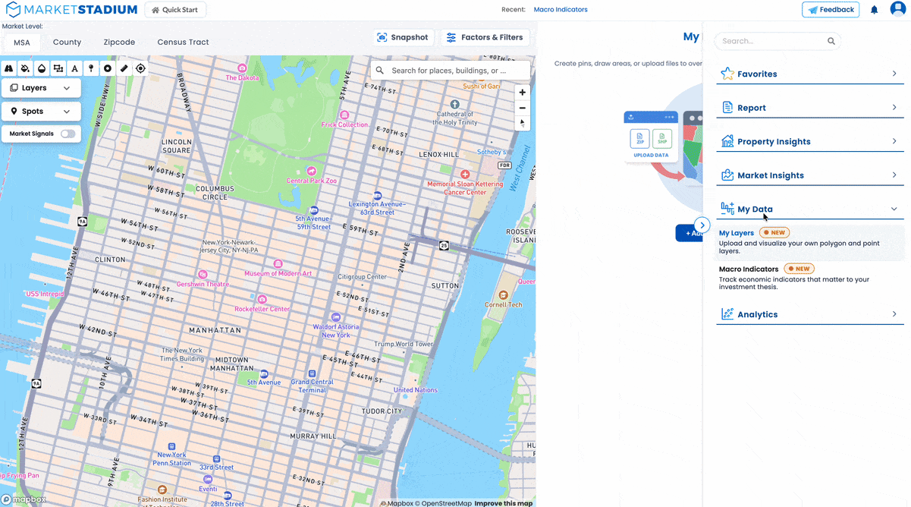The height and width of the screenshot is (507, 911).
Task: Click the Market Stadium logo
Action: (x=70, y=10)
